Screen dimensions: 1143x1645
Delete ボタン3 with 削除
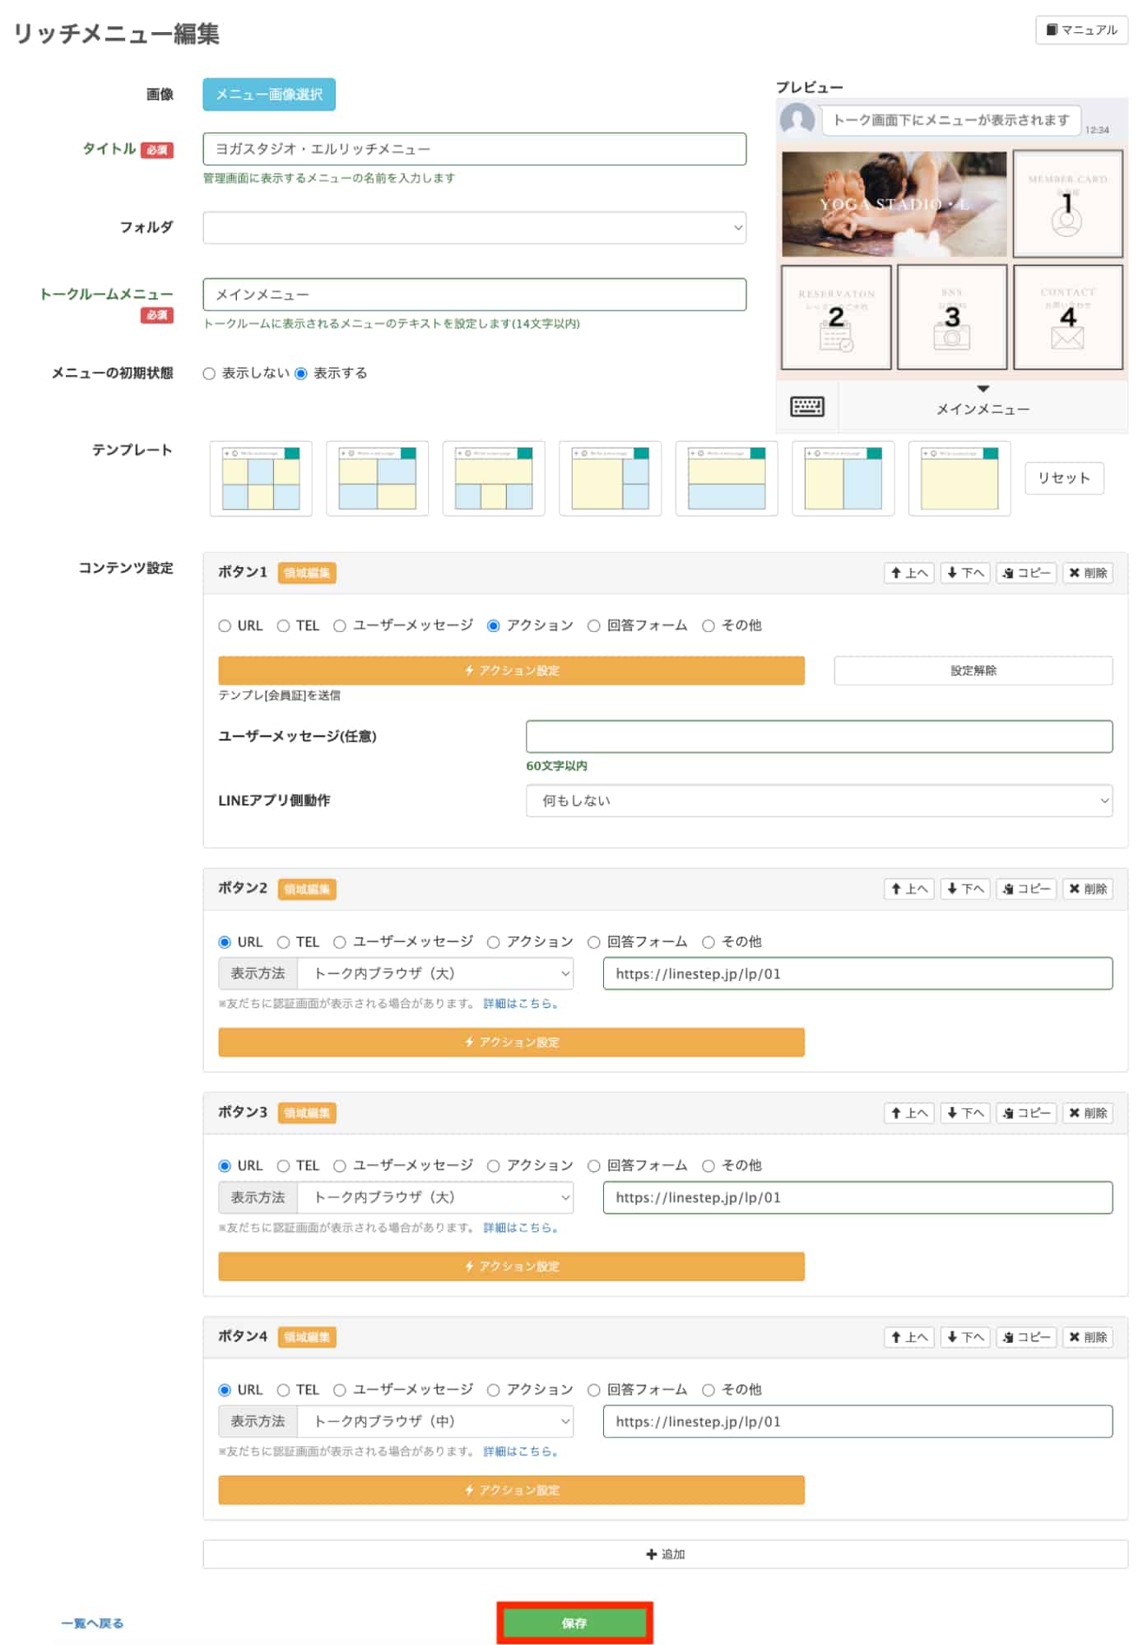coord(1087,1113)
